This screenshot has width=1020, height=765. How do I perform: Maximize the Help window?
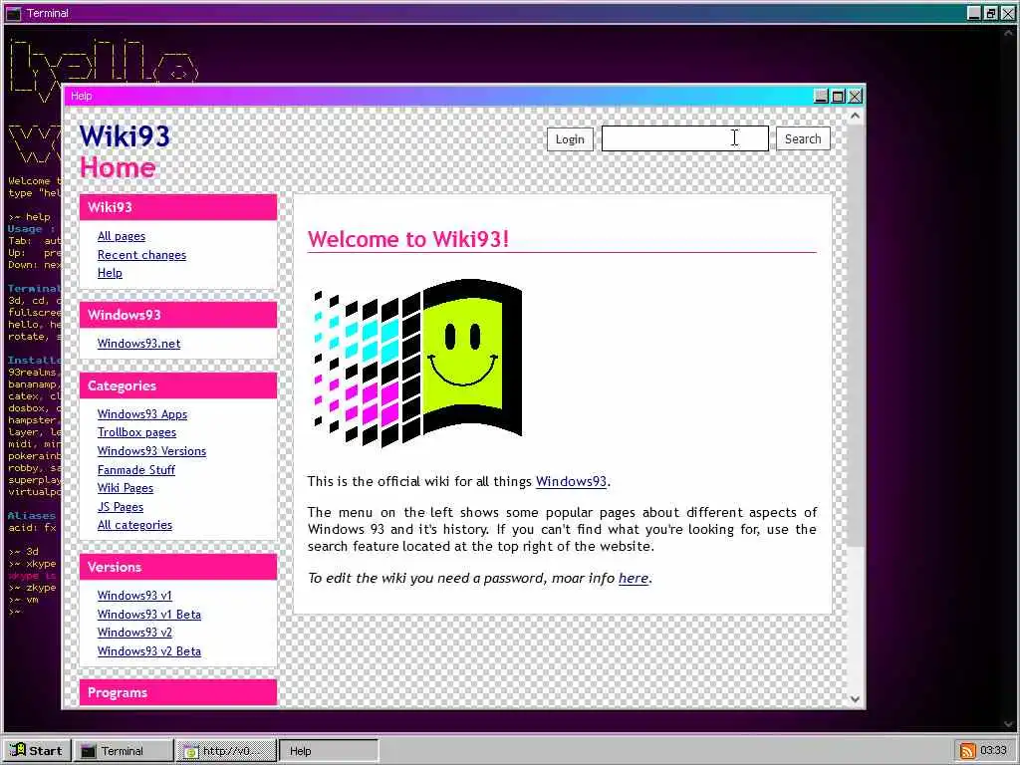(x=839, y=97)
